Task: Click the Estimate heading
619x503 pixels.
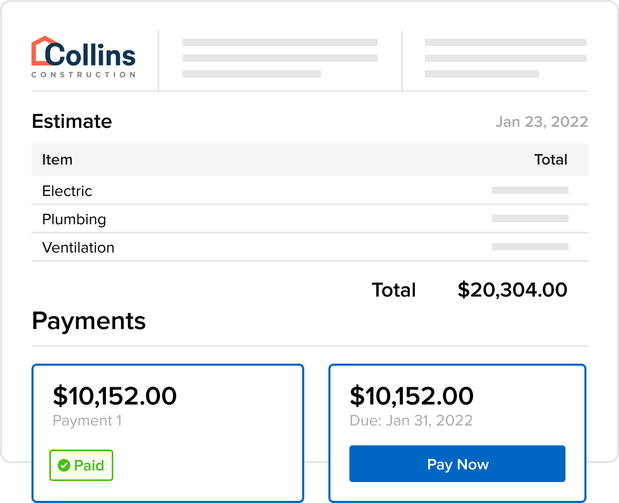Action: [x=72, y=122]
